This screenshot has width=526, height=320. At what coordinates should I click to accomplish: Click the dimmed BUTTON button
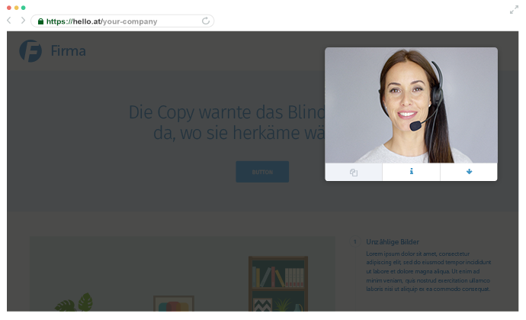pyautogui.click(x=262, y=172)
